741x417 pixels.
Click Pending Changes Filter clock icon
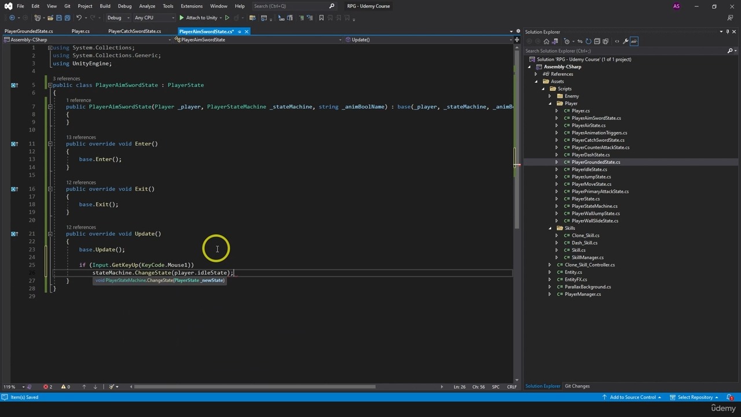[x=567, y=41]
